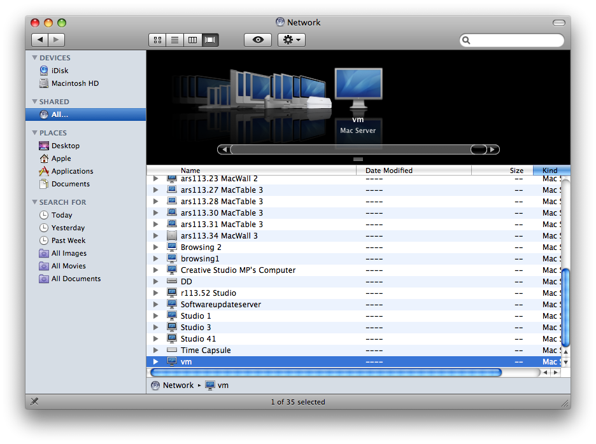Click the Spotlight search field

click(x=511, y=40)
